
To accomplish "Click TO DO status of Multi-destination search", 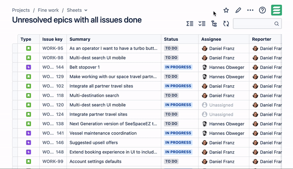I will [x=171, y=95].
